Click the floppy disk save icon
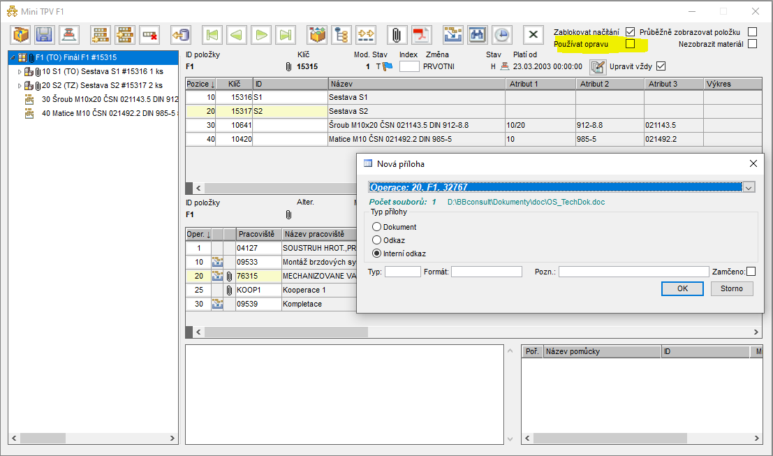 (x=45, y=35)
